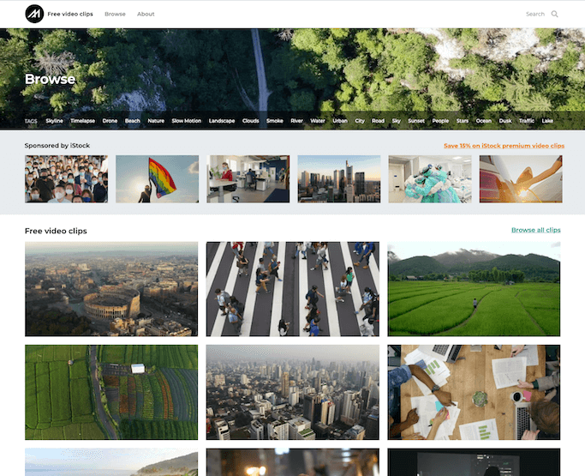The width and height of the screenshot is (585, 476).
Task: Open sponsored medical staff hugging thumbnail
Action: pos(430,179)
